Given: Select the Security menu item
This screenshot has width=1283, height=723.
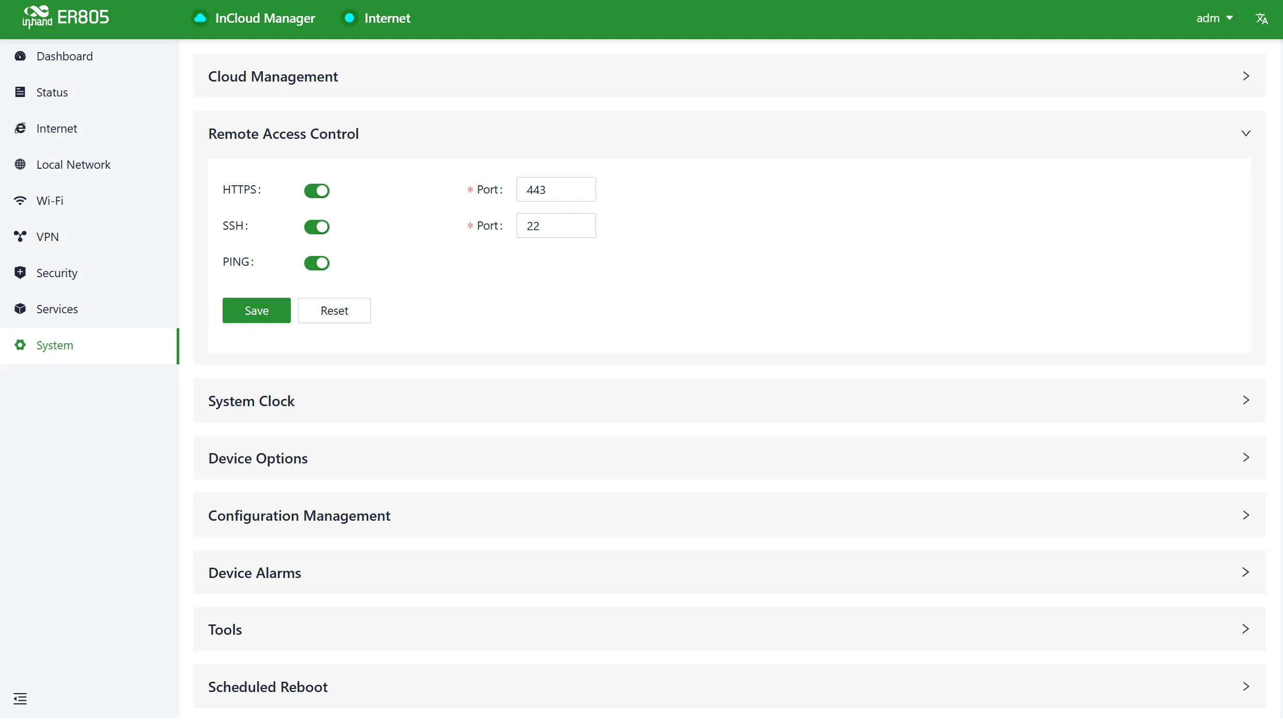Looking at the screenshot, I should tap(89, 273).
